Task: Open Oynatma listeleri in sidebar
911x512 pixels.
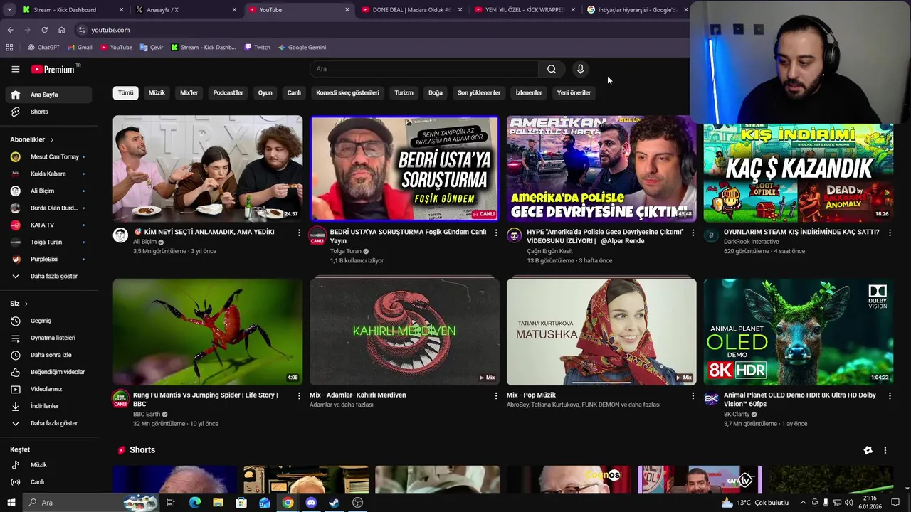Action: click(x=48, y=338)
